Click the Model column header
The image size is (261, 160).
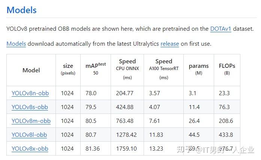(31, 70)
